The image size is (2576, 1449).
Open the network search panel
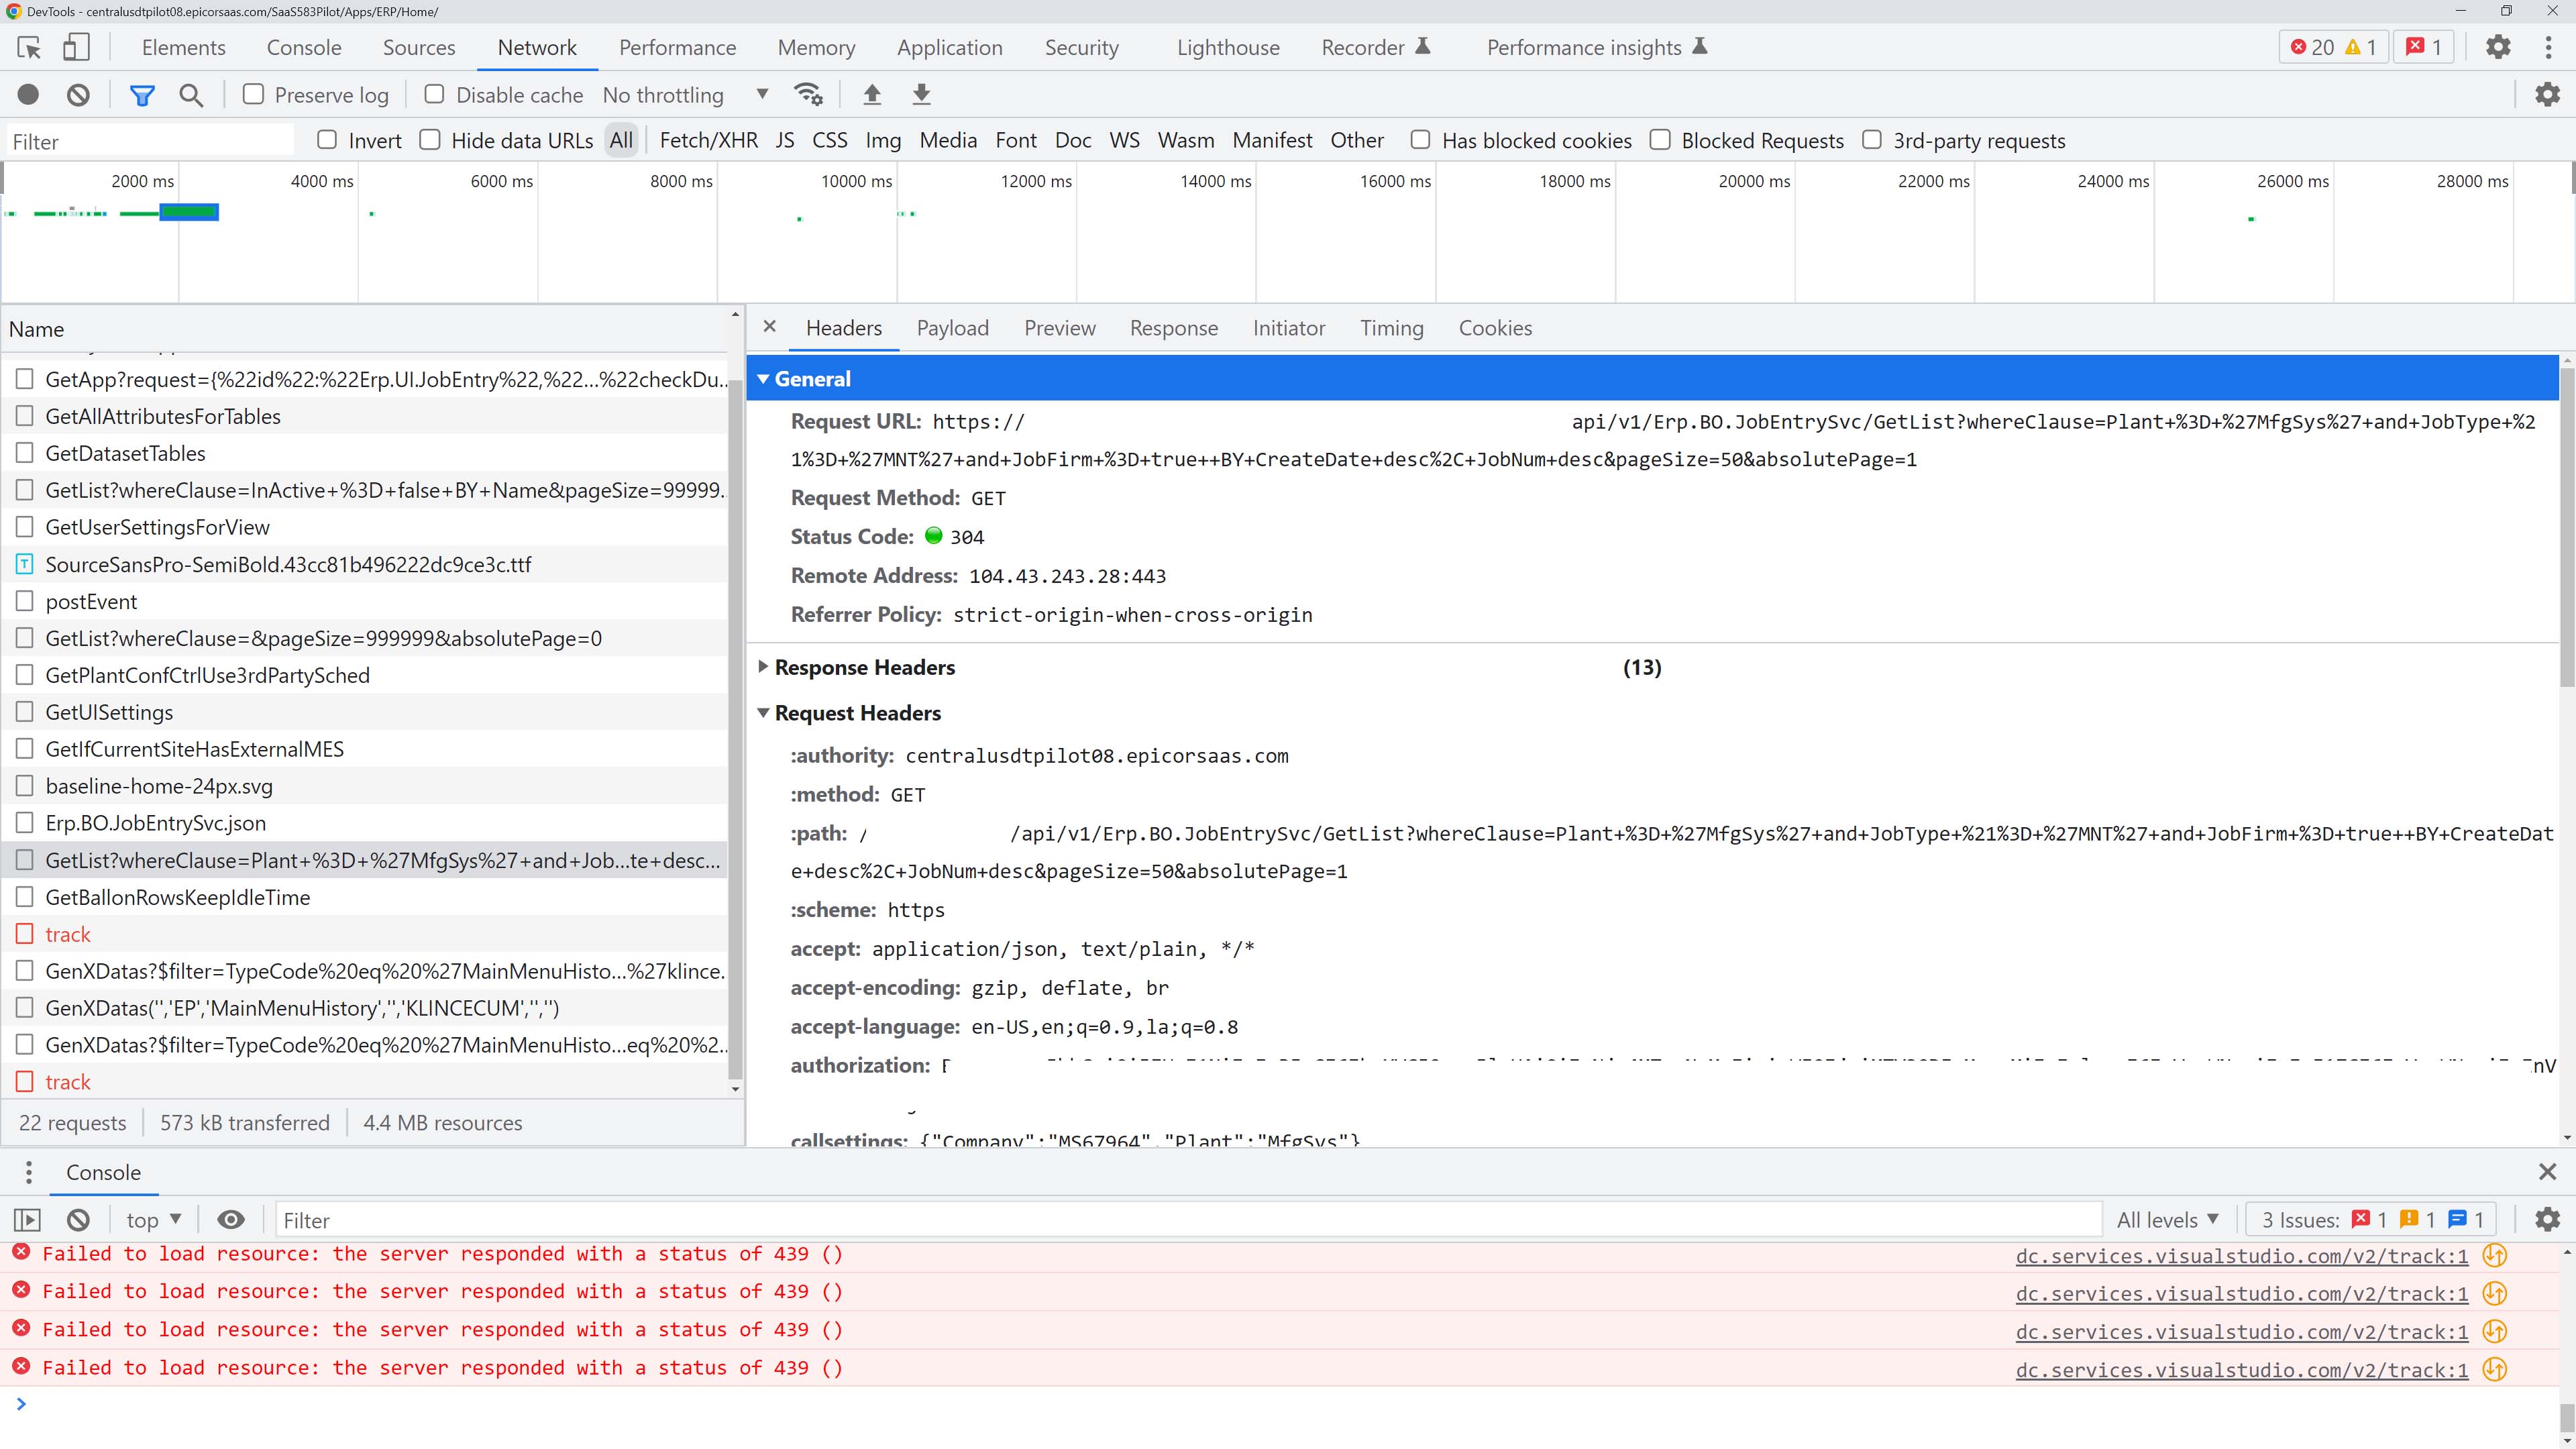coord(191,94)
